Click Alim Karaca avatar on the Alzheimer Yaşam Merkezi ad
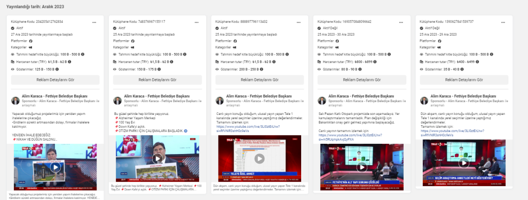 (x=117, y=101)
